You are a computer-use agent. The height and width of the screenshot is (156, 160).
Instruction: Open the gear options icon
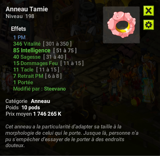149,25
